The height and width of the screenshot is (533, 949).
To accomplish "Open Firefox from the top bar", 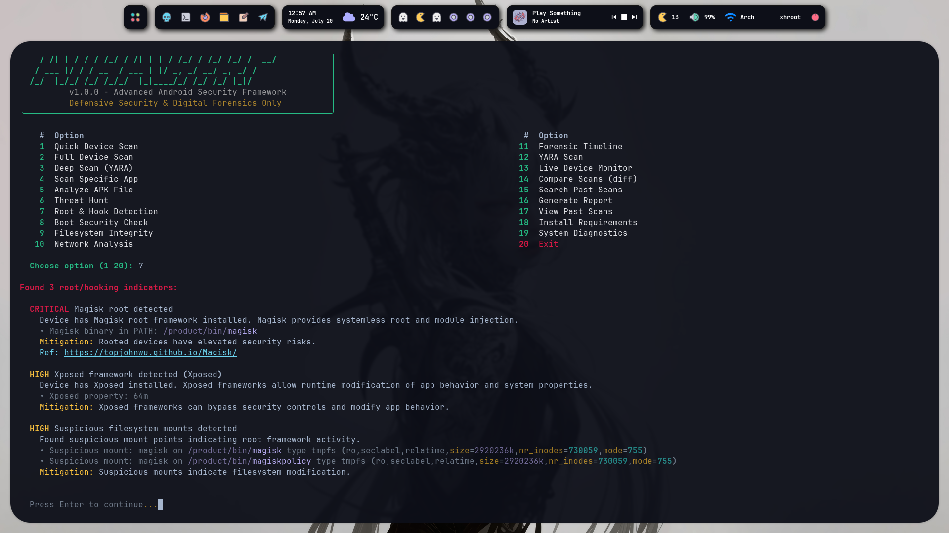I will point(205,17).
